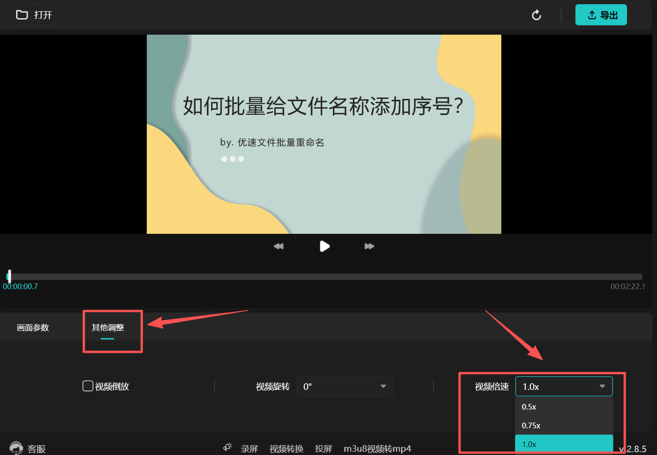
Task: Choose 1.0x from the speed list
Action: 529,444
